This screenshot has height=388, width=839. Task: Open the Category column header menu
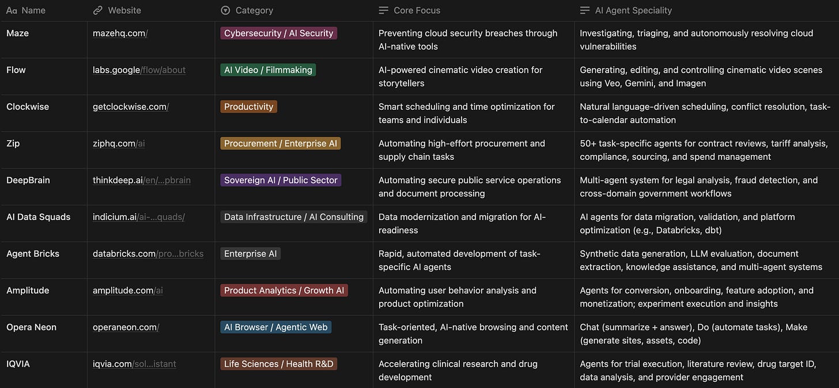(294, 10)
